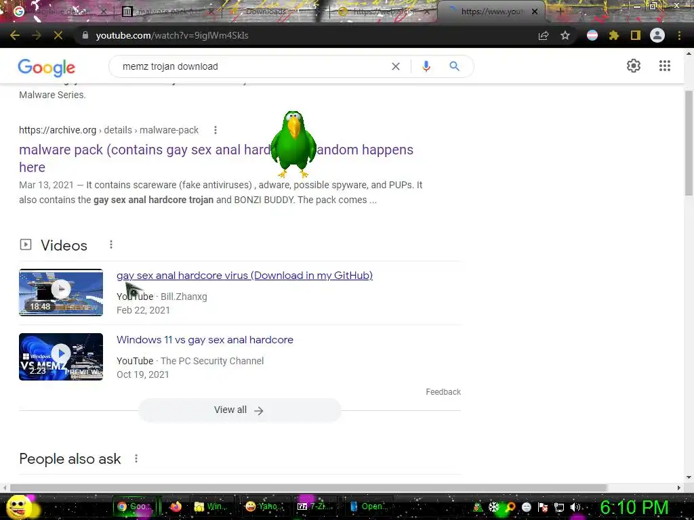
Task: Clear the search box with the X
Action: (x=396, y=66)
